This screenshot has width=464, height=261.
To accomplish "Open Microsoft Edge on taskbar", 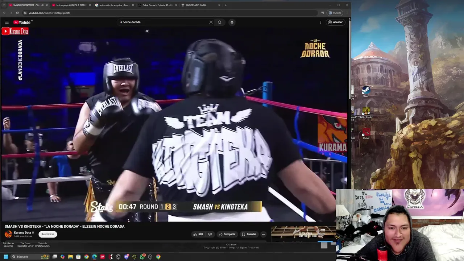I will coord(94,257).
